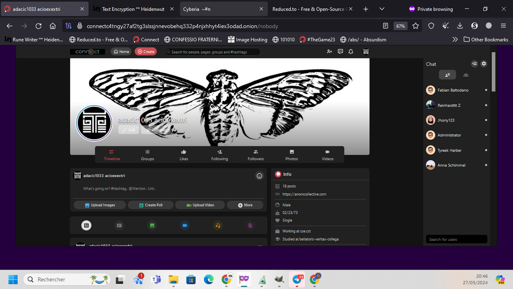This screenshot has height=289, width=513.
Task: Select the Videos profile tab
Action: (327, 155)
